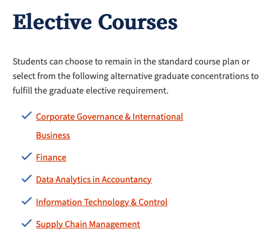Click the text 'fulfill the graduate elective requirement'
The image size is (274, 240).
pyautogui.click(x=91, y=91)
